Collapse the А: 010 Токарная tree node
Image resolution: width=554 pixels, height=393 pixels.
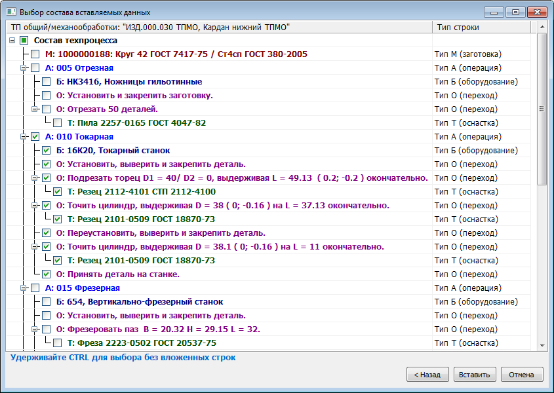pos(24,137)
